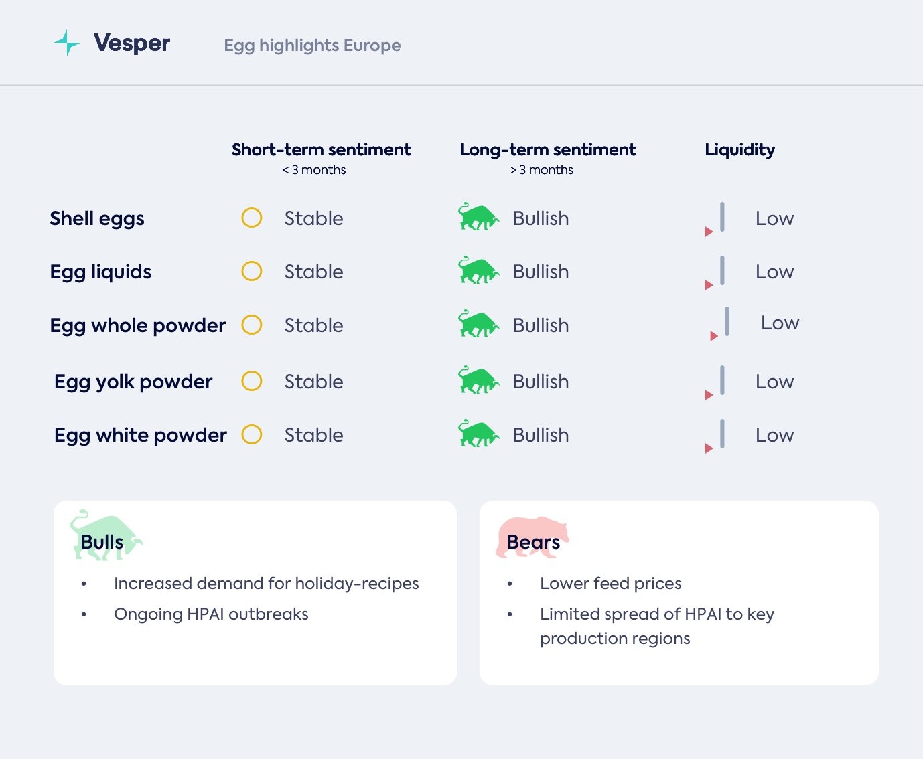Click the Vesper star logo icon
Viewport: 923px width, 759px height.
(x=67, y=43)
